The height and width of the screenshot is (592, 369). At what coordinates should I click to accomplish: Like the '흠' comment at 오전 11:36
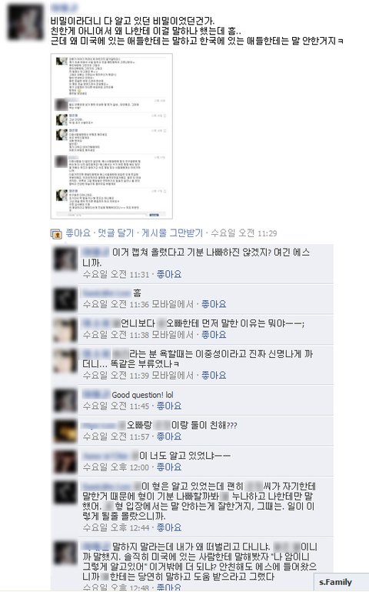[x=214, y=304]
